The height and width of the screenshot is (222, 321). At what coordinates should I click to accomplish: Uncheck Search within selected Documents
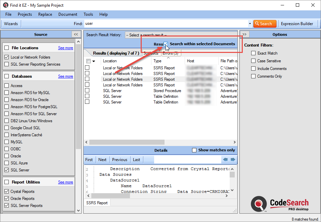[x=166, y=44]
